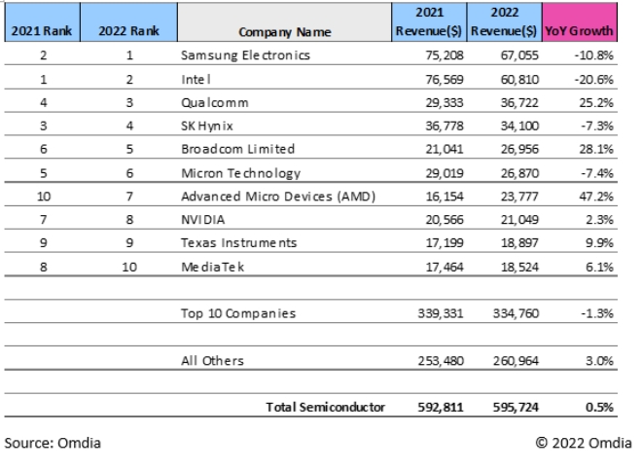Click the "Source: Omdia" footnote
Image resolution: width=642 pixels, height=470 pixels.
pos(53,443)
